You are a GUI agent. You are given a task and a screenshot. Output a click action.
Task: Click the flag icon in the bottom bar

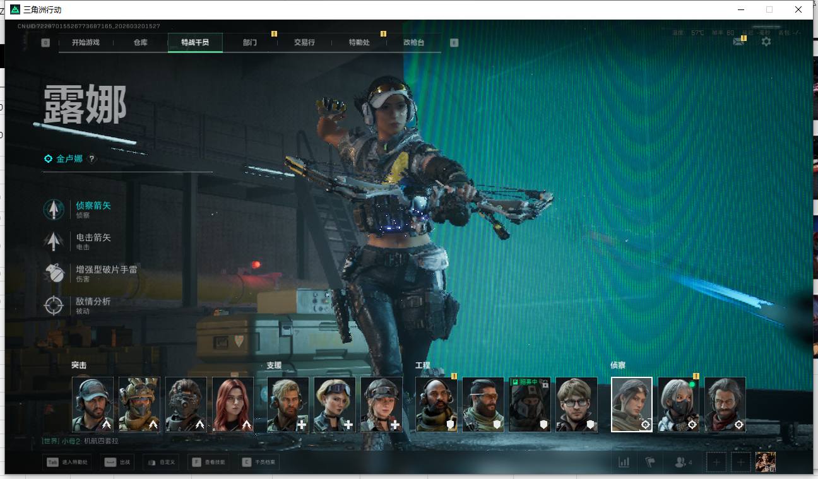coord(649,462)
